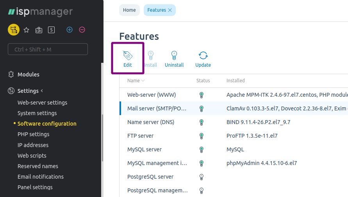
Task: Click ProFTP 1.3.5e-11.el7 text
Action: point(252,136)
